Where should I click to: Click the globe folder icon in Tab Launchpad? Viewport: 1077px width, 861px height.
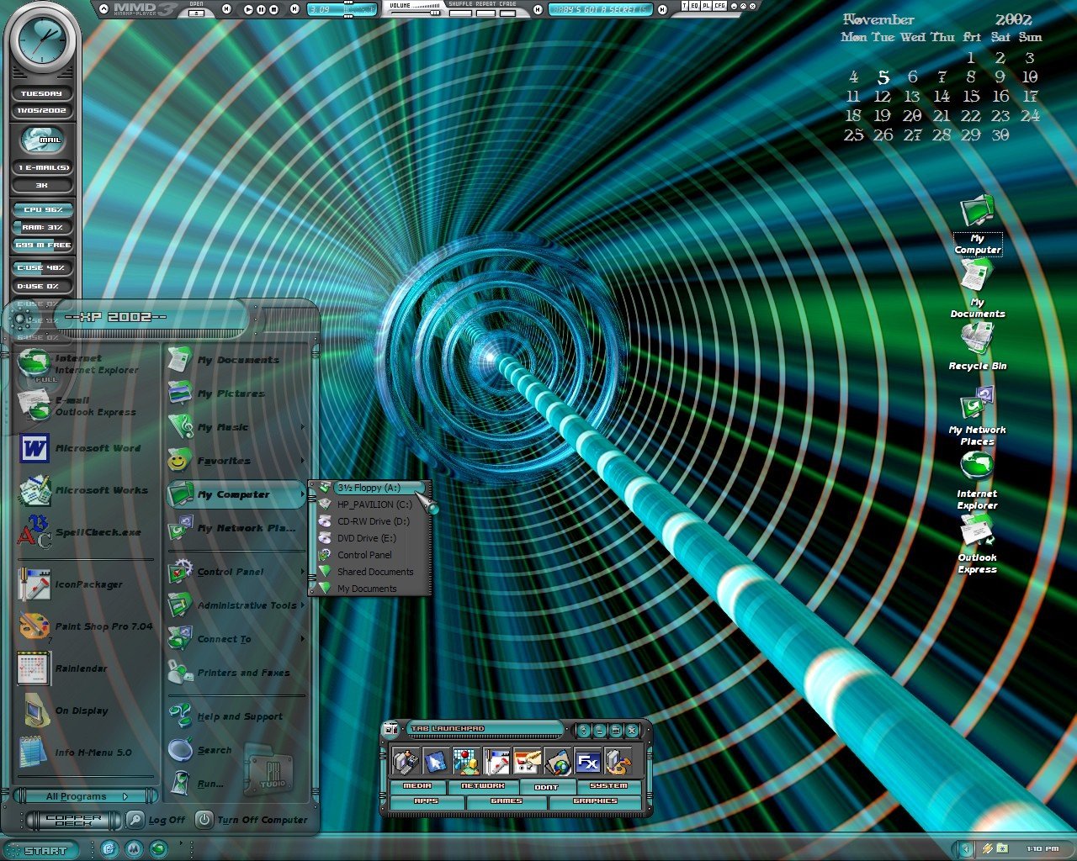point(557,762)
